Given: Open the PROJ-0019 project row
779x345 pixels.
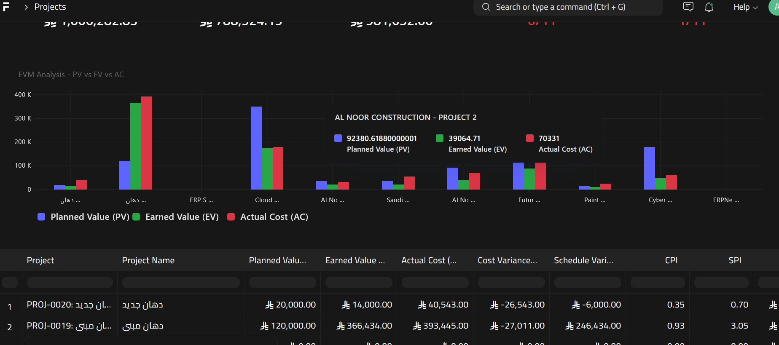Looking at the screenshot, I should coord(69,326).
